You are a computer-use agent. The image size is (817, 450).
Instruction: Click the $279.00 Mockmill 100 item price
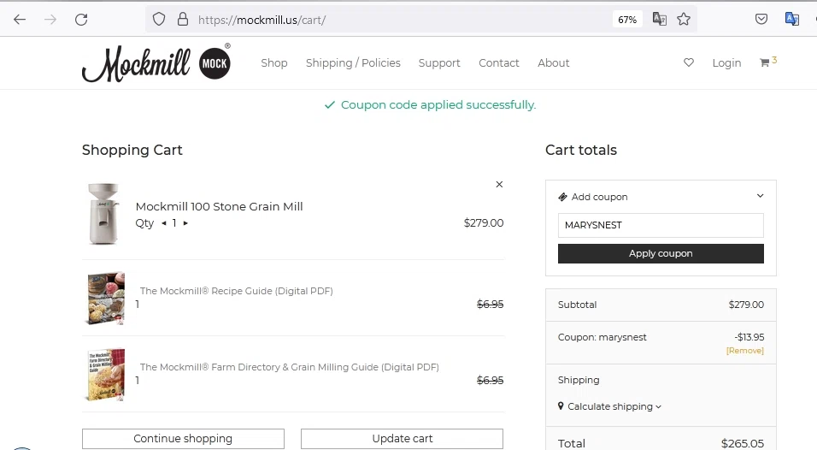point(484,223)
